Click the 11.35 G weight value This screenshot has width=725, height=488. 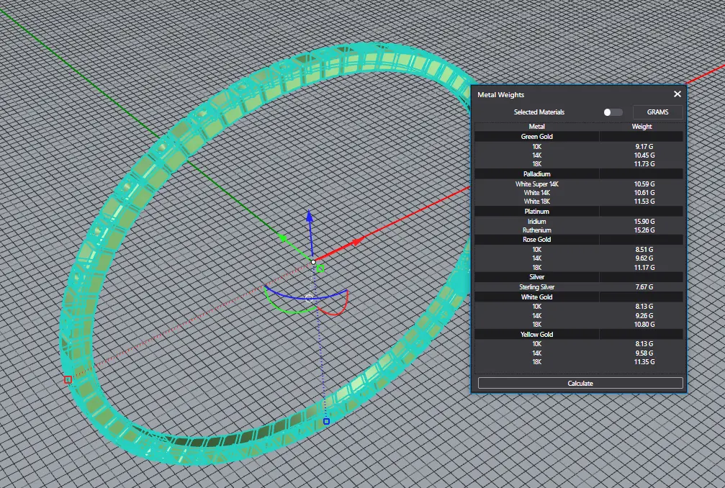[644, 362]
